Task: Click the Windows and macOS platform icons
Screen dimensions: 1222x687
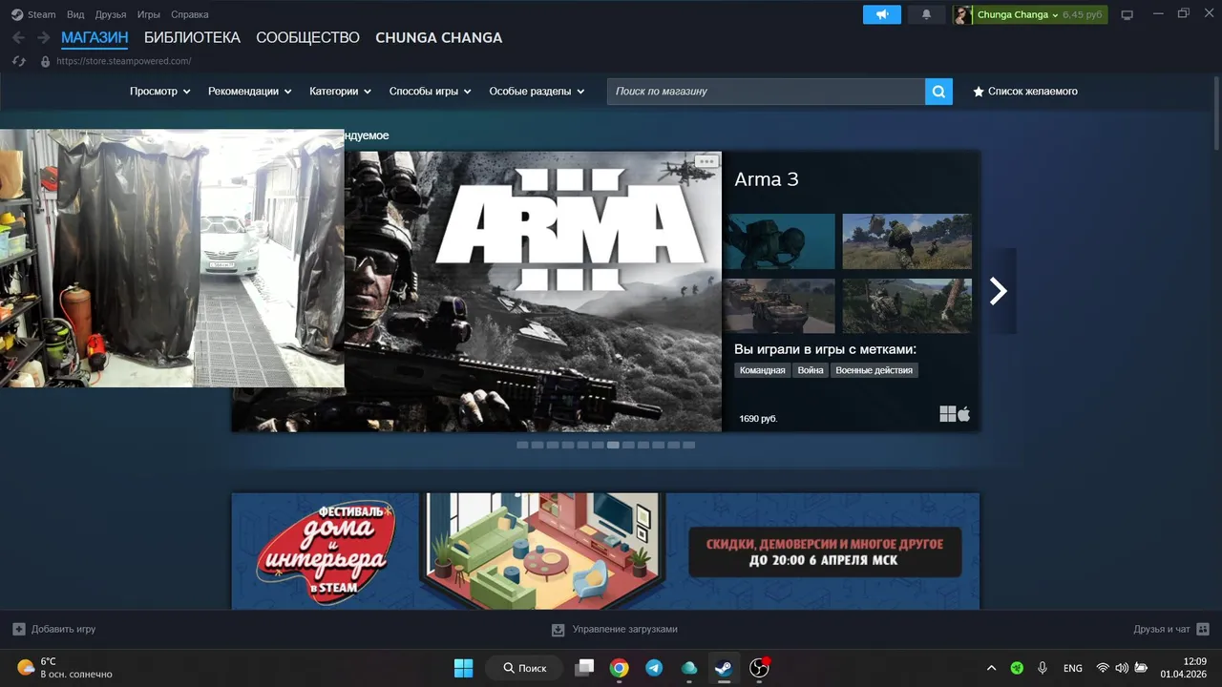Action: click(955, 414)
